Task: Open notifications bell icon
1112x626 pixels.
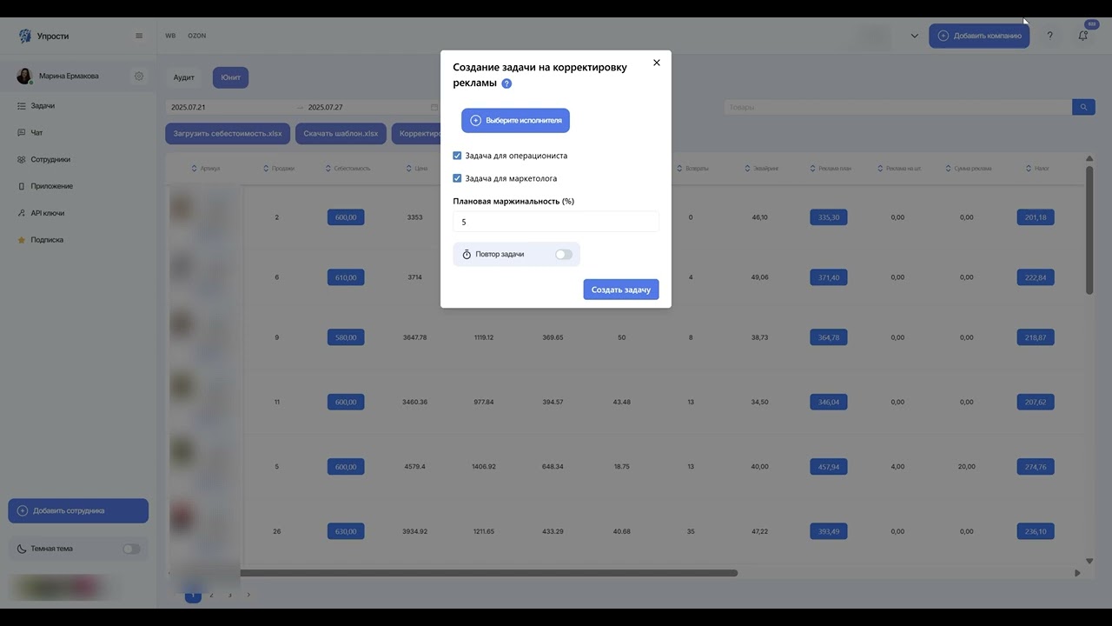Action: pyautogui.click(x=1083, y=36)
